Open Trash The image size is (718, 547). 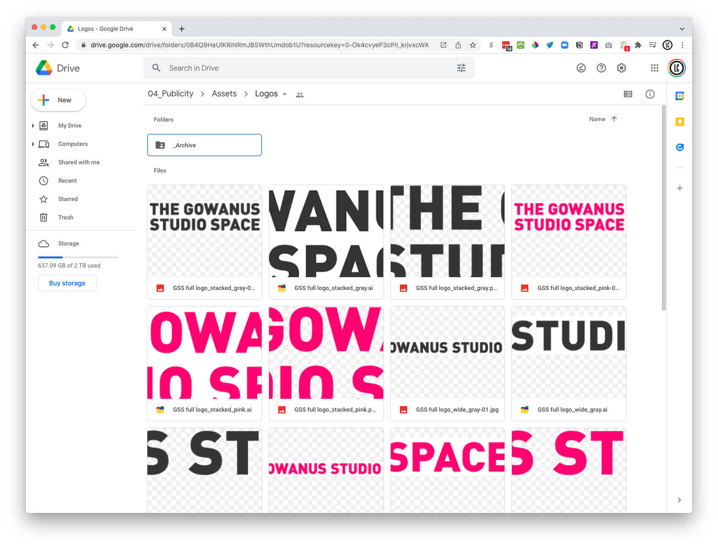pyautogui.click(x=66, y=217)
